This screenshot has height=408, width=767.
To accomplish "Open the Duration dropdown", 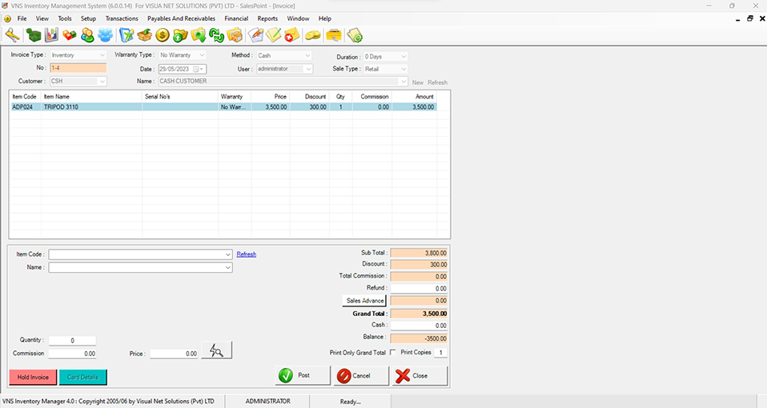I will coord(403,57).
